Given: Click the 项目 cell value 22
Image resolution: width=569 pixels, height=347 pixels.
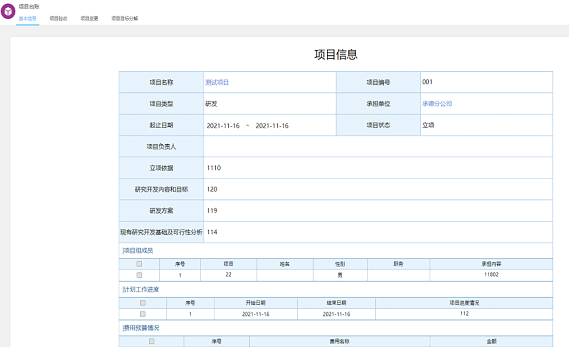Looking at the screenshot, I should coord(228,275).
